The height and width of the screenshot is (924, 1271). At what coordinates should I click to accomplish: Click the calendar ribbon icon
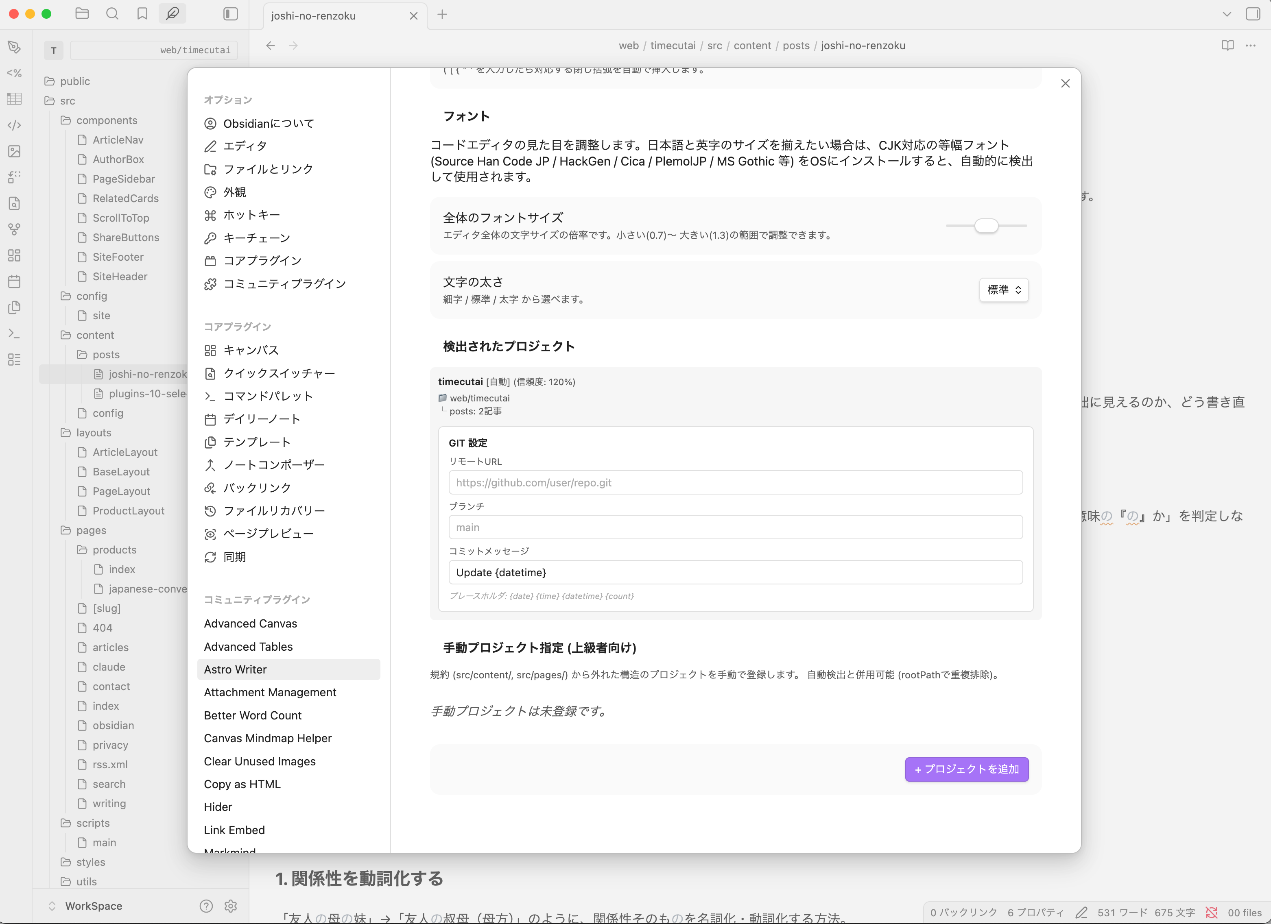(x=15, y=281)
